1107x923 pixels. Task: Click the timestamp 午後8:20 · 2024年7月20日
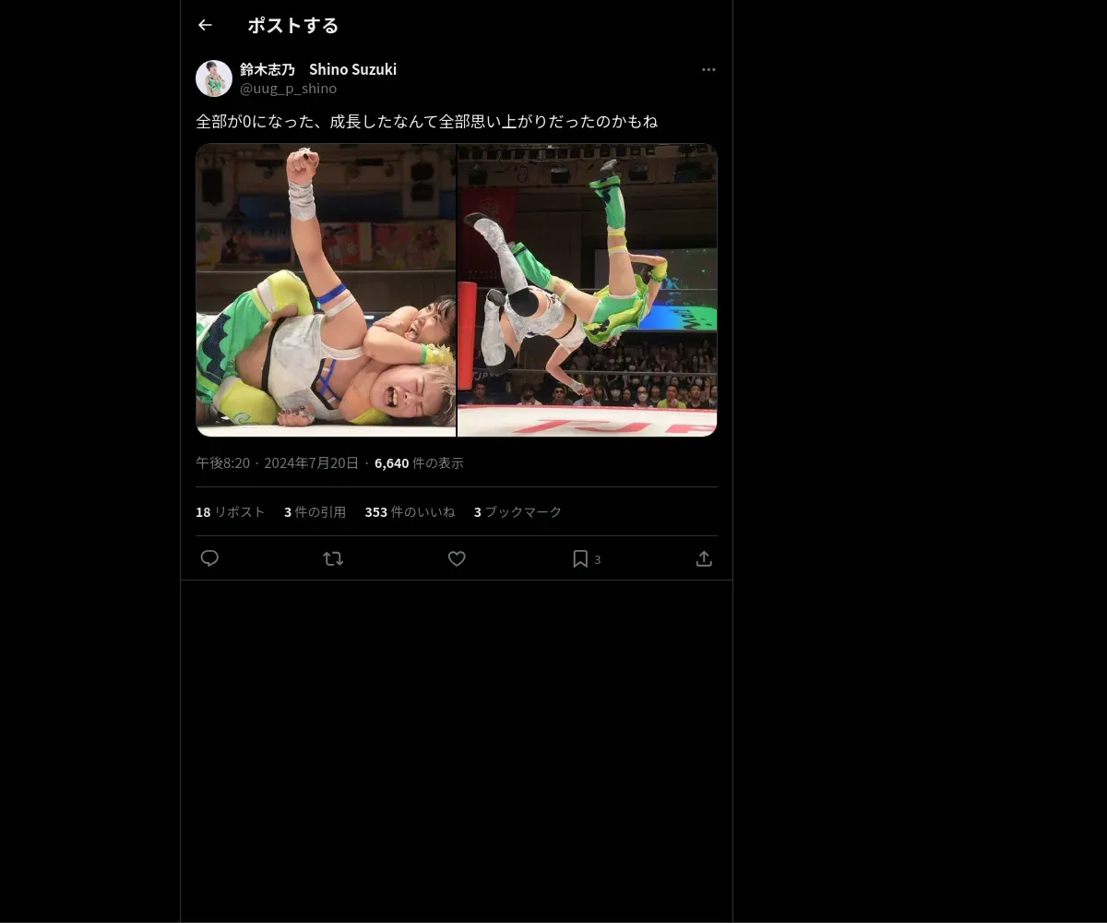(x=277, y=463)
